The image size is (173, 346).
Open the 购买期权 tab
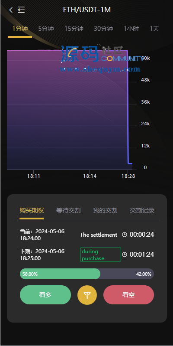32,211
